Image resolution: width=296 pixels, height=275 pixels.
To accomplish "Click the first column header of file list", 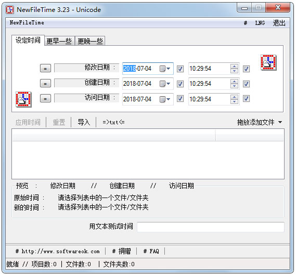I will pos(114,135).
